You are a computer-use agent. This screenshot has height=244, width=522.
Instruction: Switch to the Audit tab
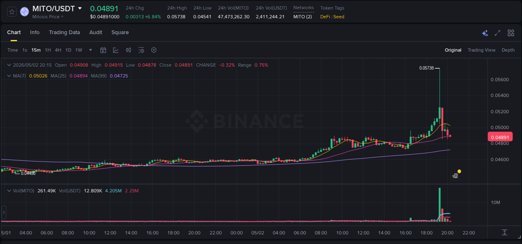(96, 32)
